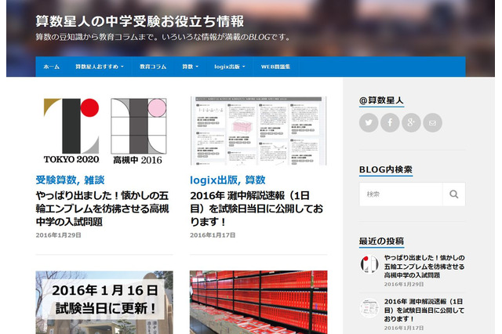Open WEB問題集 menu item
This screenshot has width=502, height=334.
275,67
